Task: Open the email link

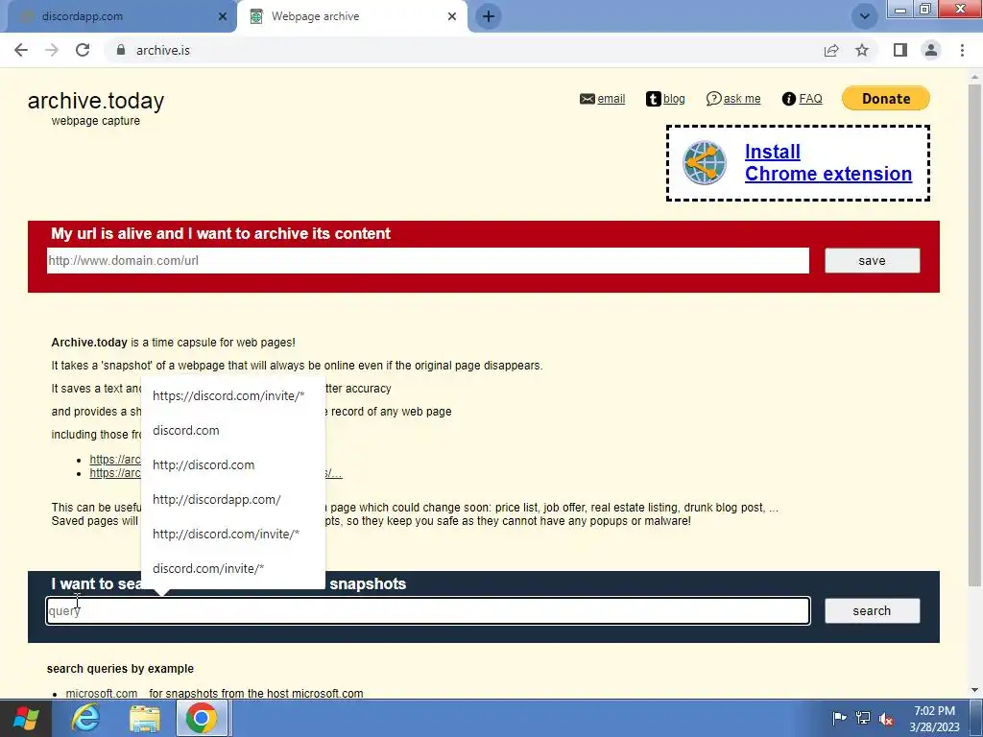Action: pyautogui.click(x=611, y=99)
